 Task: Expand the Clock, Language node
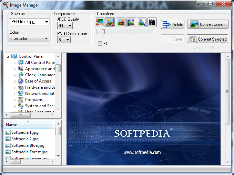(x=14, y=75)
